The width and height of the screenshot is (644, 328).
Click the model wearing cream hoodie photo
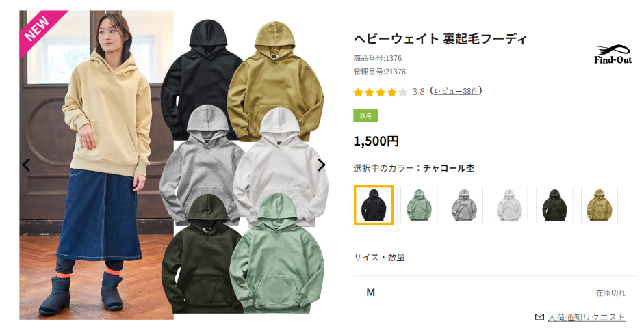96,165
